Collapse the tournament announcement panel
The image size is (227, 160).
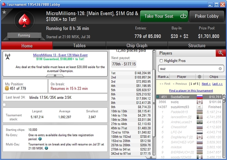coord(55,75)
